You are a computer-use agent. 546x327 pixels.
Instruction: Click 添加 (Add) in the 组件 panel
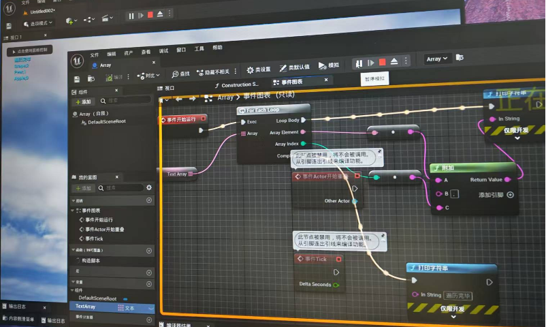tap(83, 102)
